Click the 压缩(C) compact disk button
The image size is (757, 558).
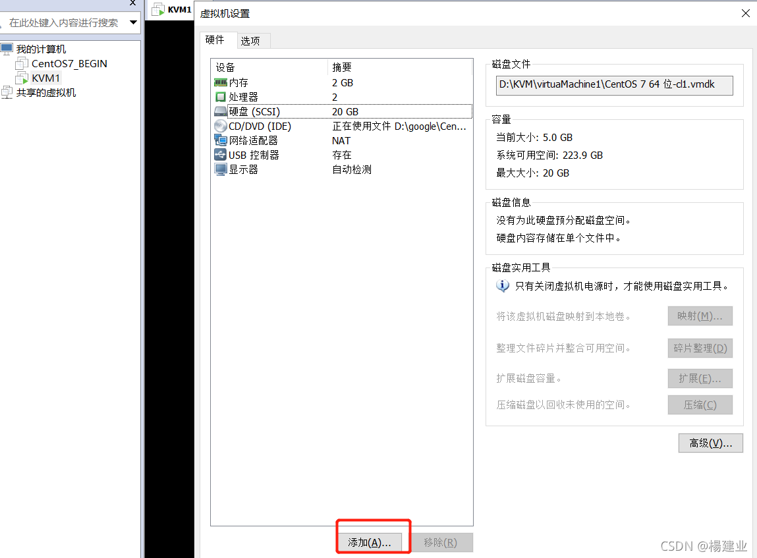click(x=700, y=405)
